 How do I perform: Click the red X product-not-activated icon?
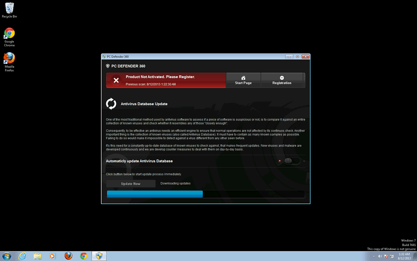coord(116,80)
